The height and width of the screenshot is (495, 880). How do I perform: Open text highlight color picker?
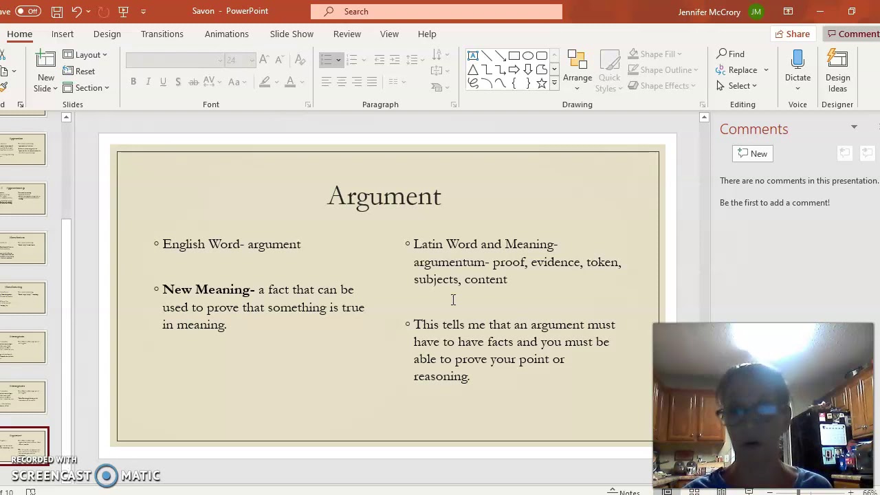pos(265,82)
